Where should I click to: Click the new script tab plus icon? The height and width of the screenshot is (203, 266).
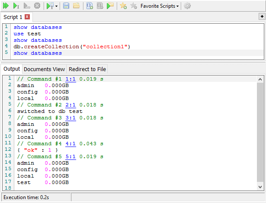(262, 16)
